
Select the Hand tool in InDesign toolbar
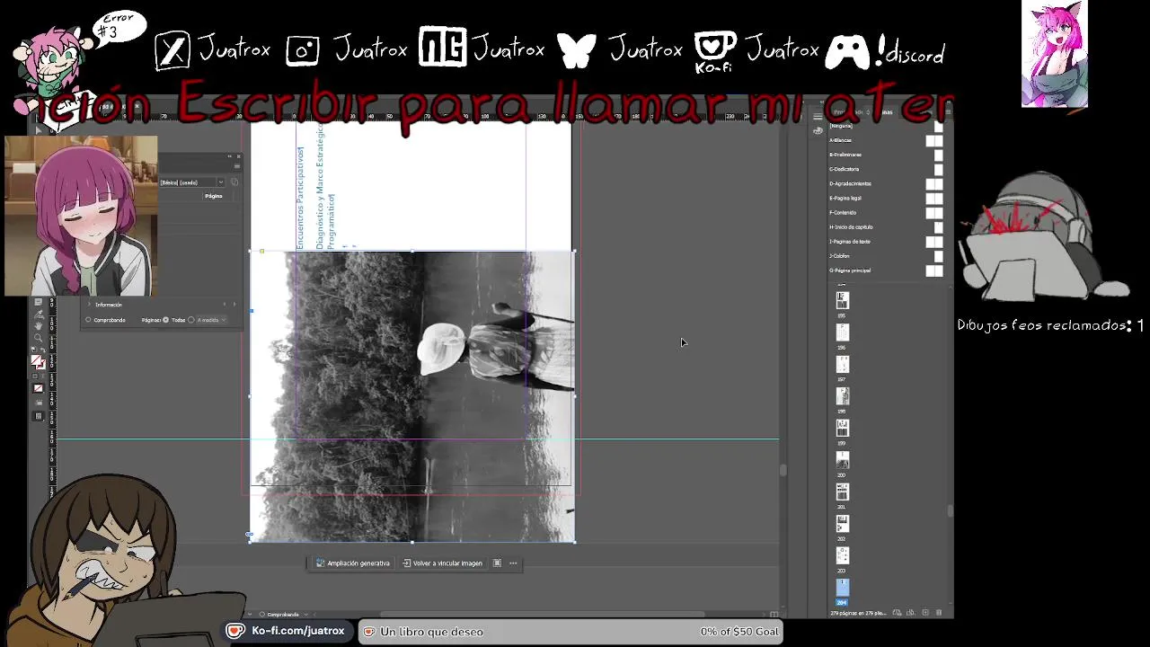point(39,325)
